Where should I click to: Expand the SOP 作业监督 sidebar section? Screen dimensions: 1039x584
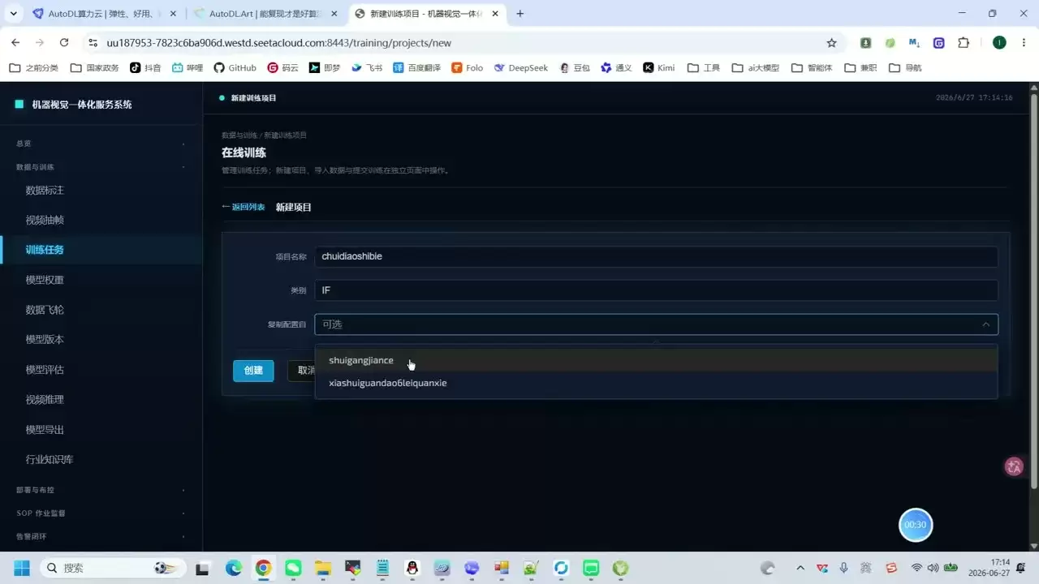tap(101, 513)
